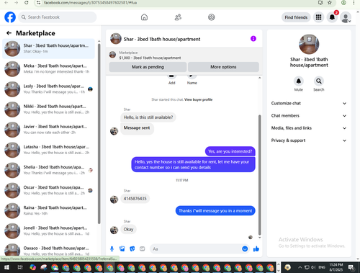Screen dimensions: 360x273
Task: Open the chat with Latasha
Action: [x=48, y=150]
